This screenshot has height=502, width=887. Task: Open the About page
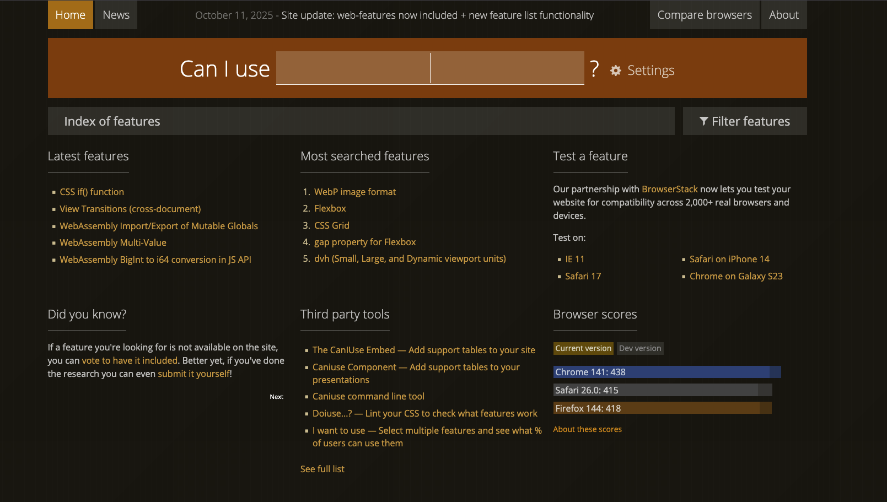[x=783, y=15]
